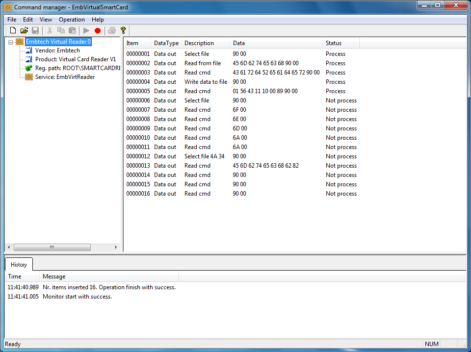Viewport: 471px width, 352px height.
Task: Click Monitor start with success message
Action: (x=77, y=297)
